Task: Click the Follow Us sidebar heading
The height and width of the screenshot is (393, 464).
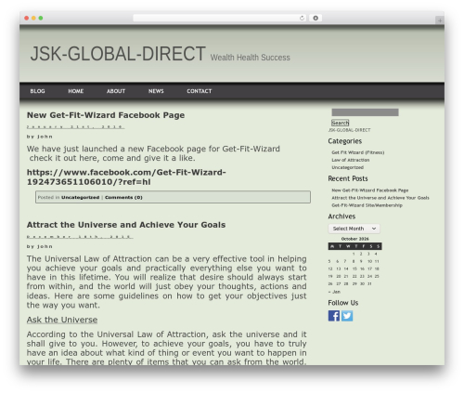Action: click(343, 303)
